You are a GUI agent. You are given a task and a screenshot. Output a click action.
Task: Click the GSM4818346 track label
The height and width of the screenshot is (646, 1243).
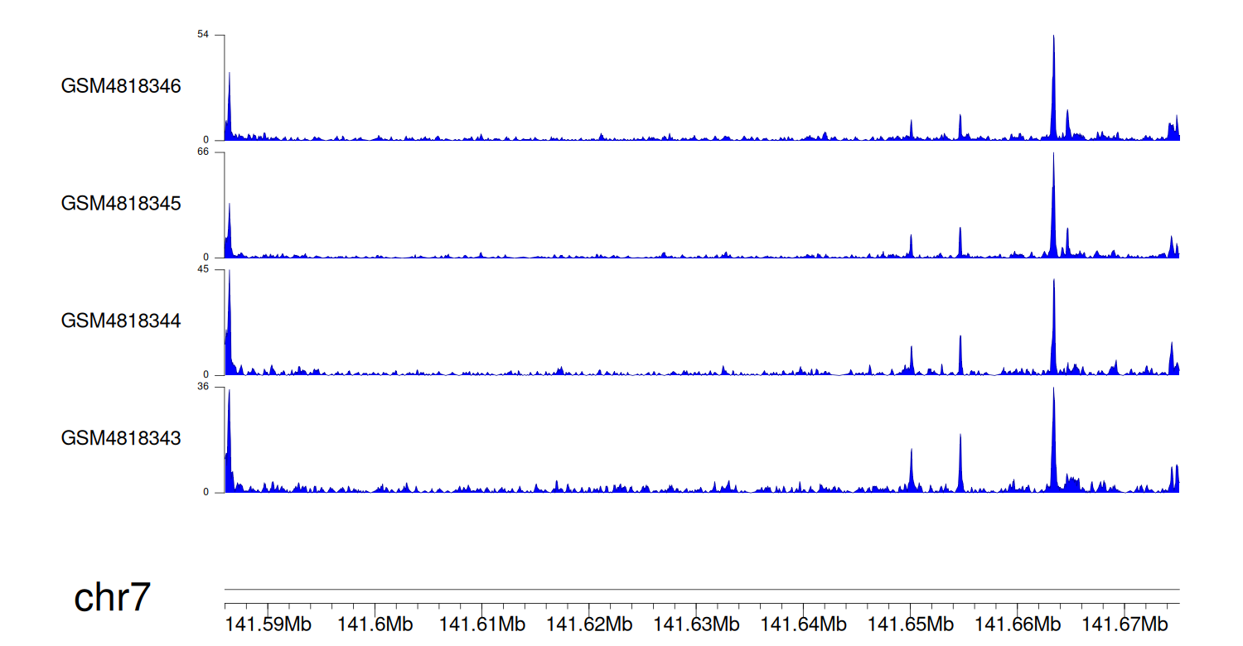[x=121, y=86]
